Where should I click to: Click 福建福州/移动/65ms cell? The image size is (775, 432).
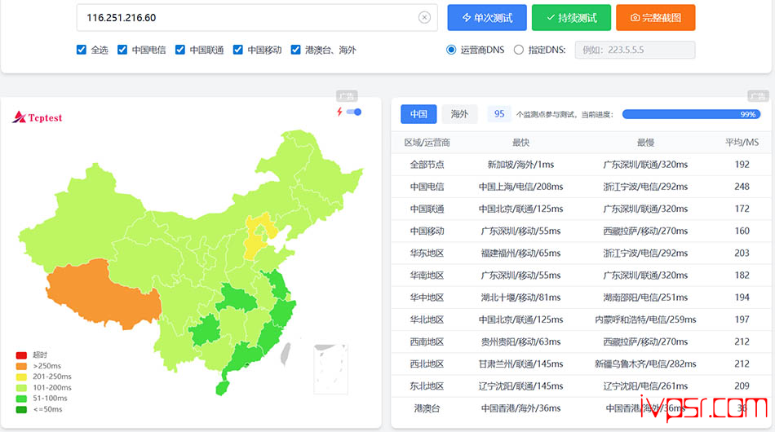point(520,253)
